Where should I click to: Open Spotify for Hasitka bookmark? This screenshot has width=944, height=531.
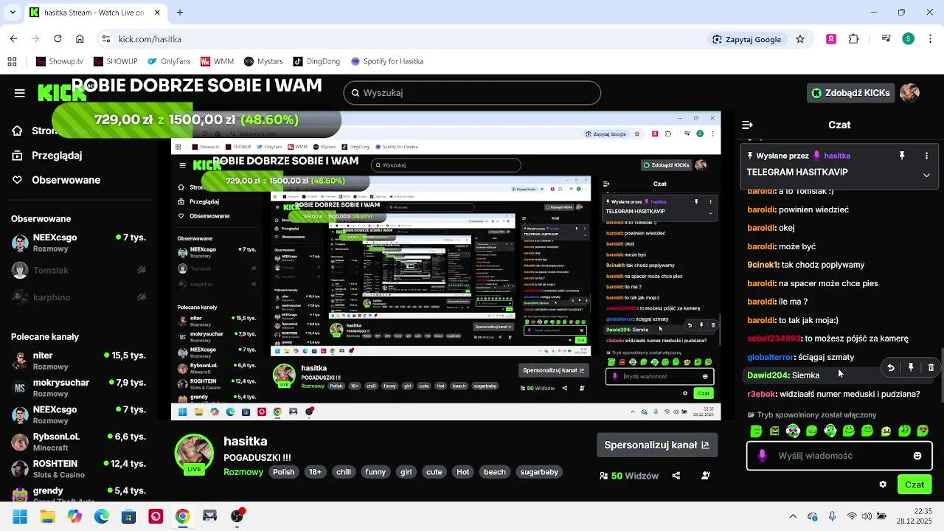coord(387,61)
